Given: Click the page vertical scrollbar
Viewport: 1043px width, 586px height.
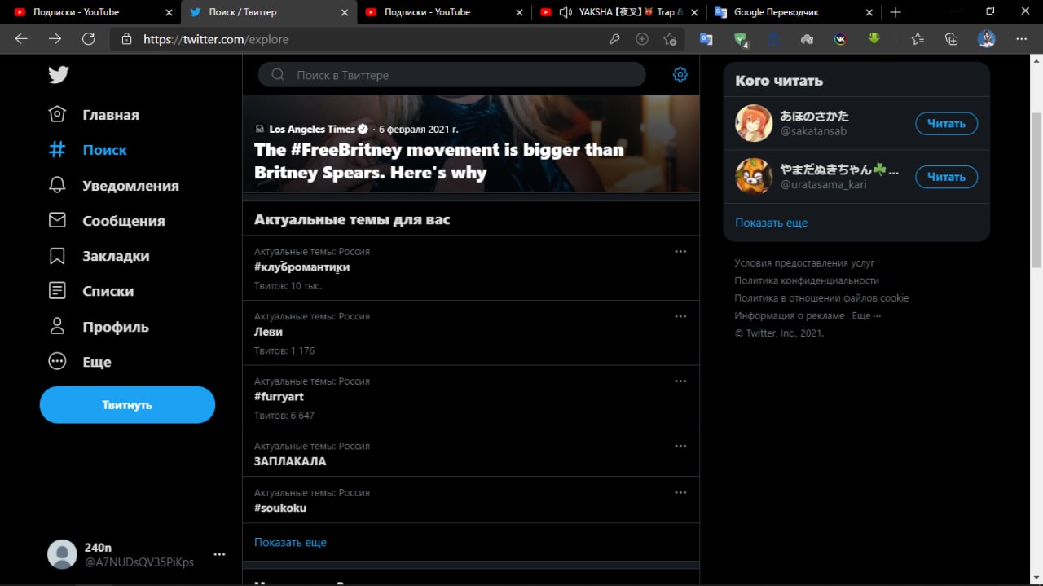Looking at the screenshot, I should pos(1036,189).
